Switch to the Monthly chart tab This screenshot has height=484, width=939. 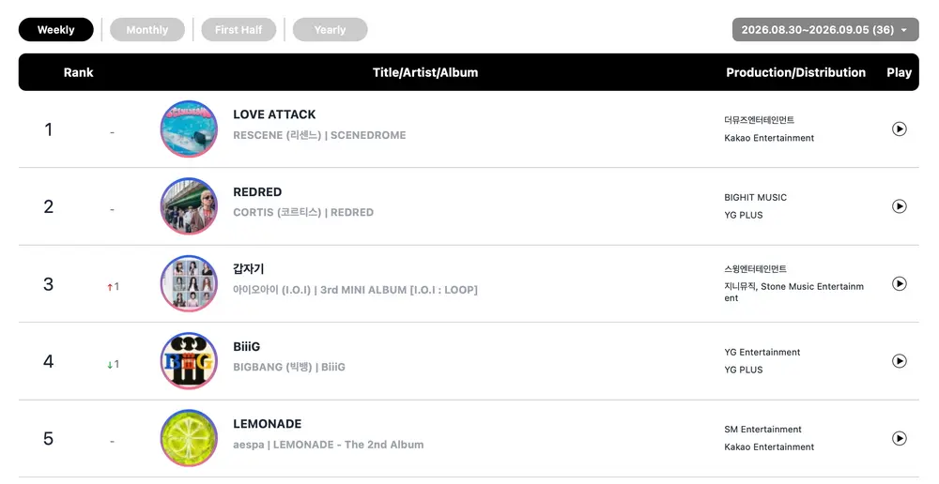point(147,30)
